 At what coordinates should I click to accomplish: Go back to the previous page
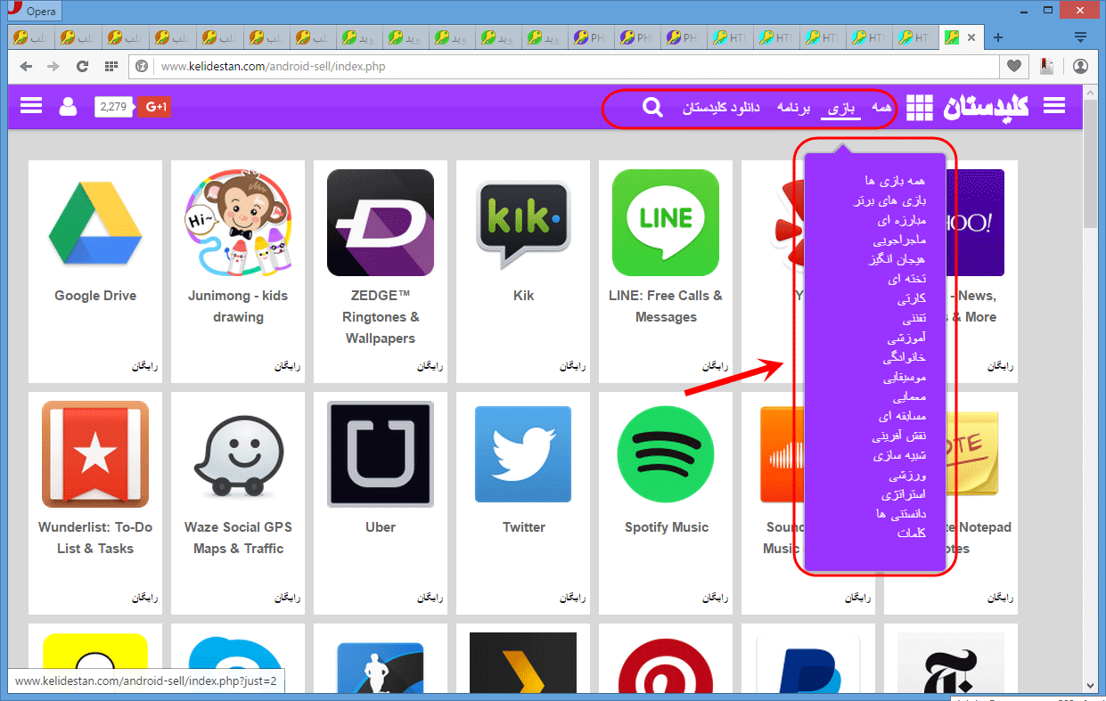pos(27,66)
